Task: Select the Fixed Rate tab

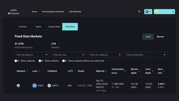Action: point(70,27)
